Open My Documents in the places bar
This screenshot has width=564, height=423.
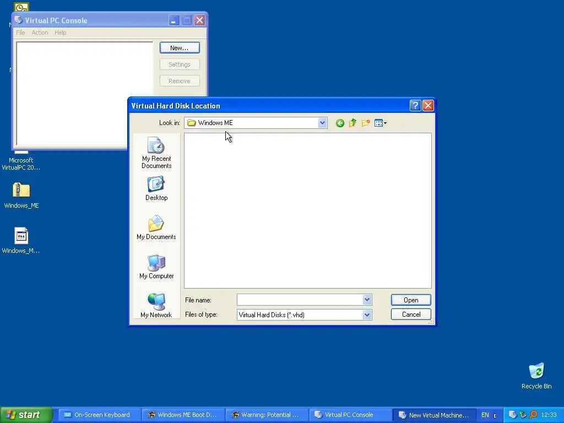point(156,227)
